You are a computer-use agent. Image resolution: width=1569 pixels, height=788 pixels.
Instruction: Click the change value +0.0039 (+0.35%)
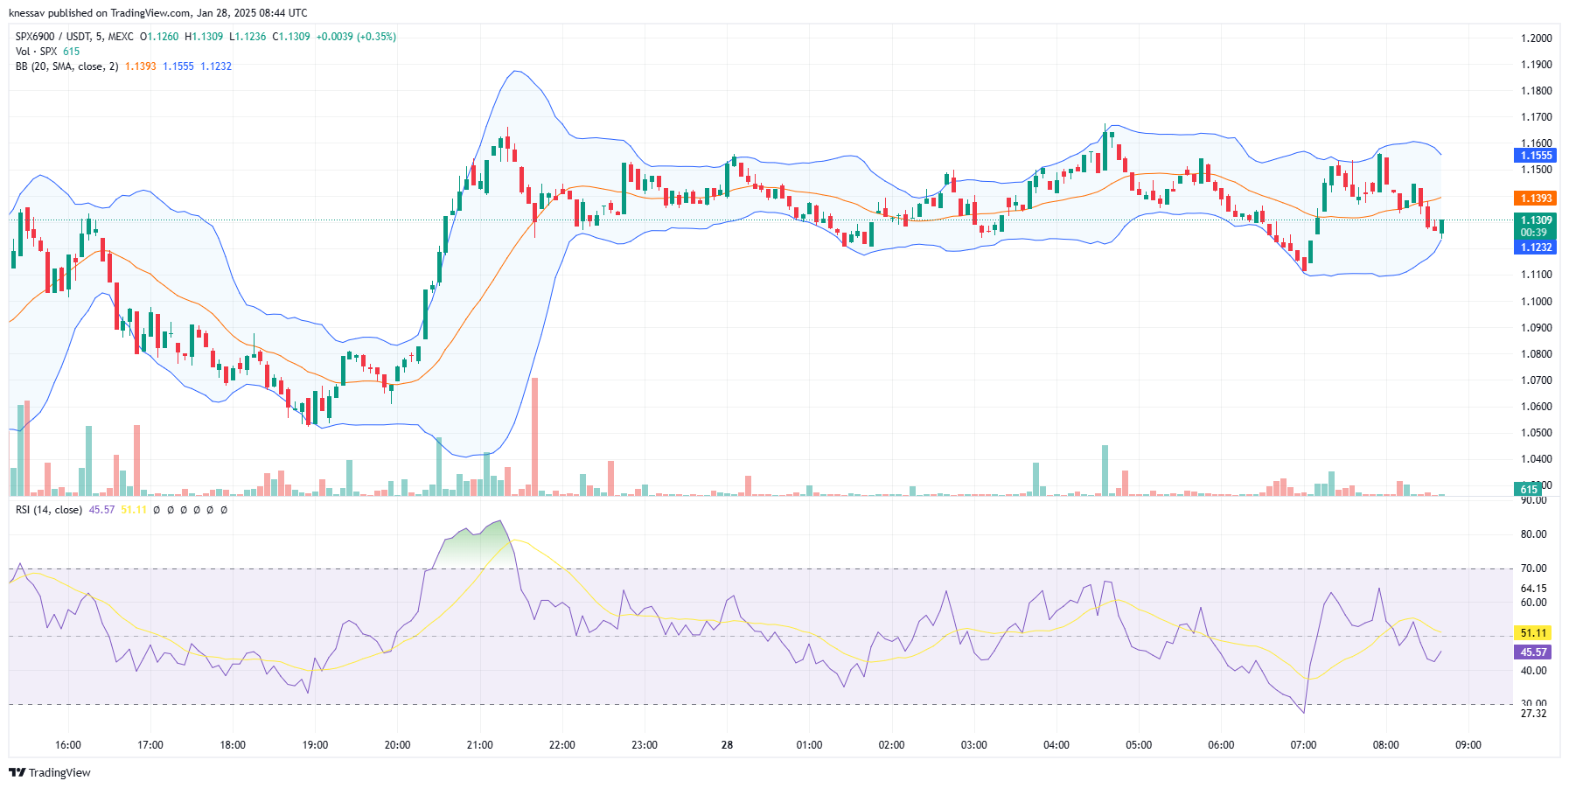pyautogui.click(x=356, y=37)
